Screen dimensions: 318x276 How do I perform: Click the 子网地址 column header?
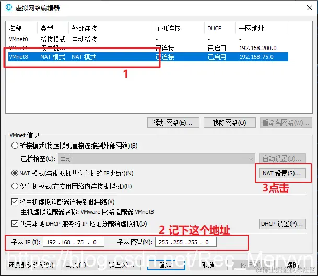(262, 28)
